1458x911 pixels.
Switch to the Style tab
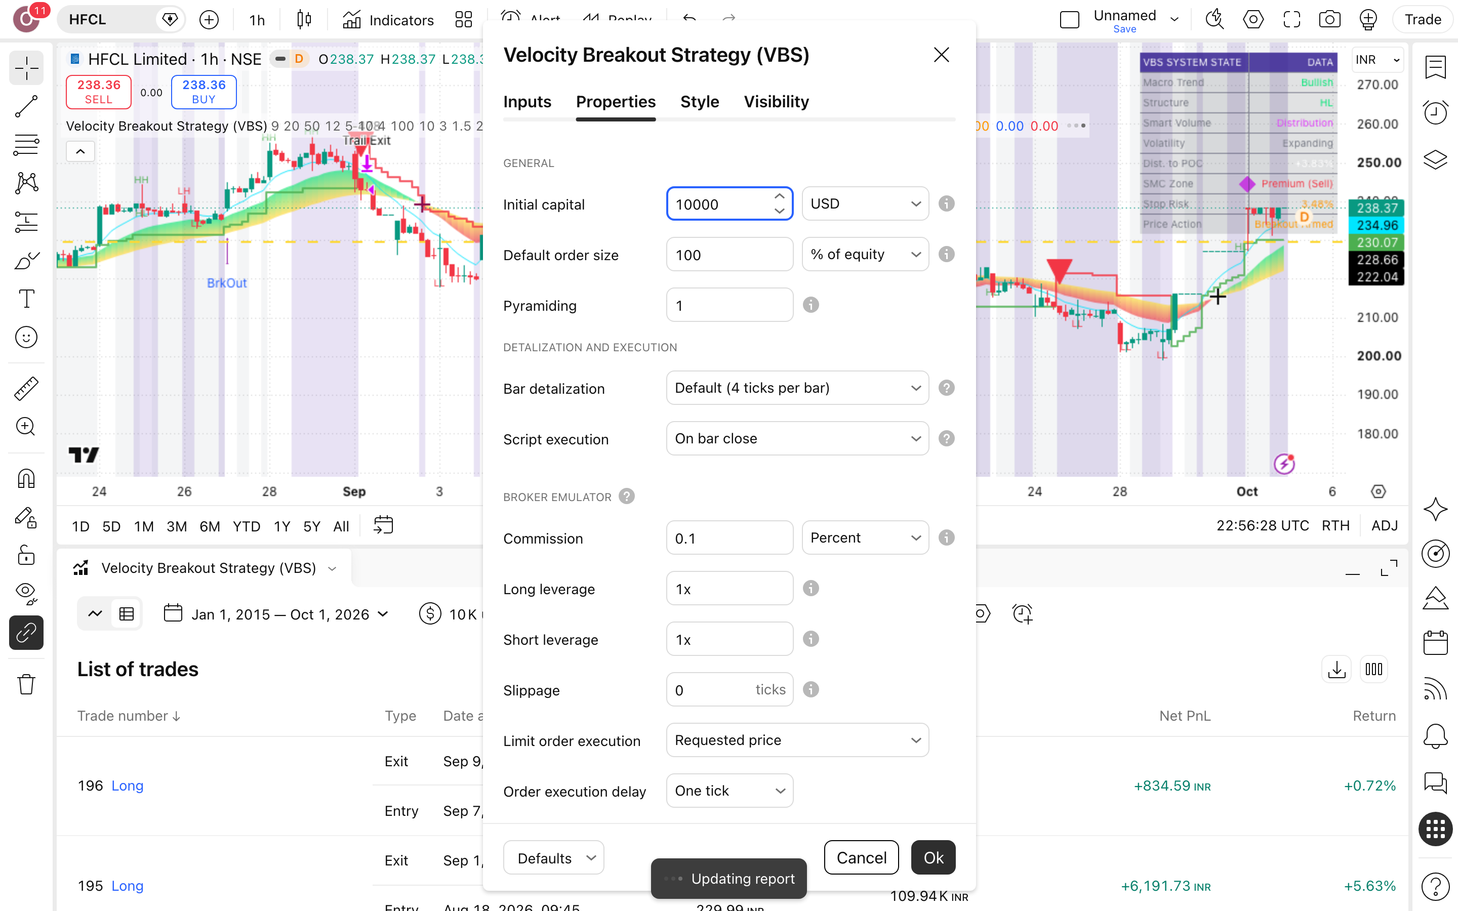click(x=700, y=102)
